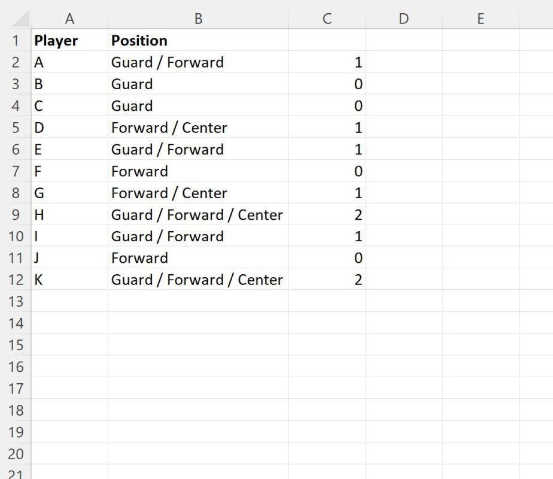This screenshot has width=553, height=479.
Task: Select row 20 header
Action: coord(16,454)
